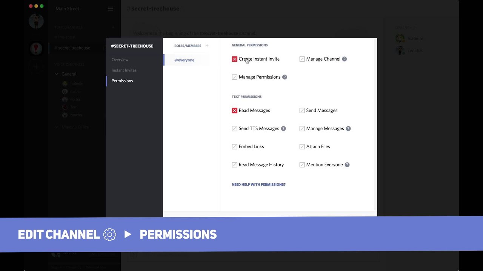Toggle the Attach Files checkbox
The height and width of the screenshot is (271, 483).
point(302,147)
